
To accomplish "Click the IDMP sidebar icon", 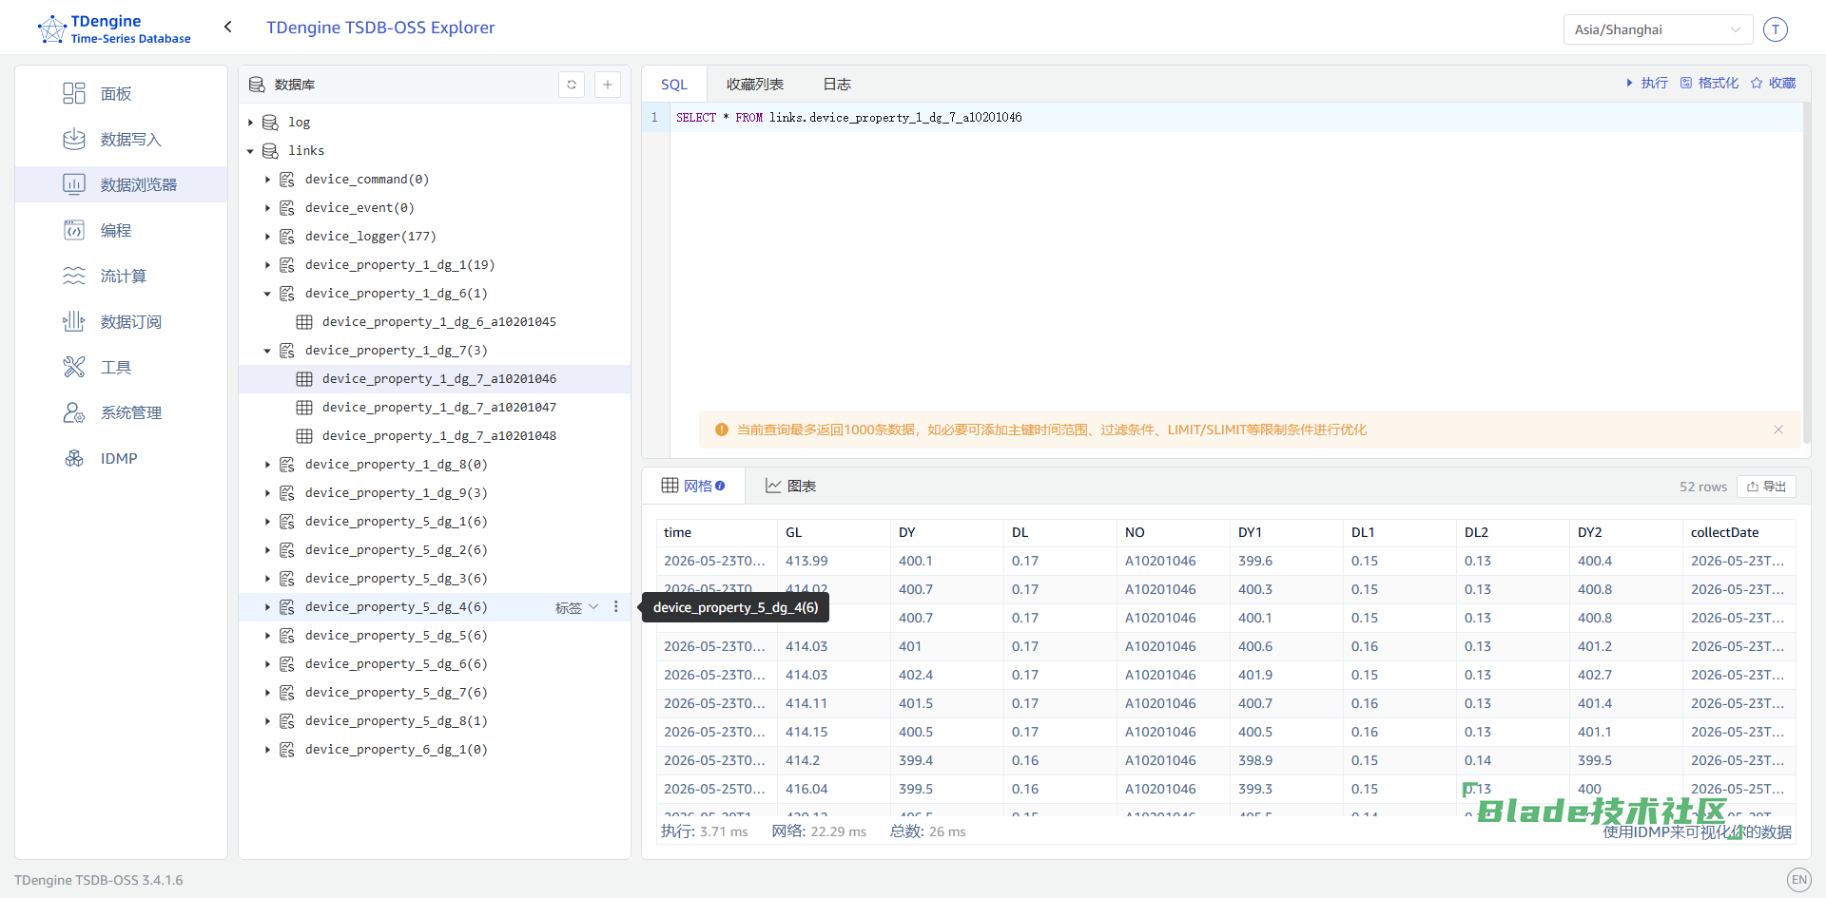I will coord(74,458).
